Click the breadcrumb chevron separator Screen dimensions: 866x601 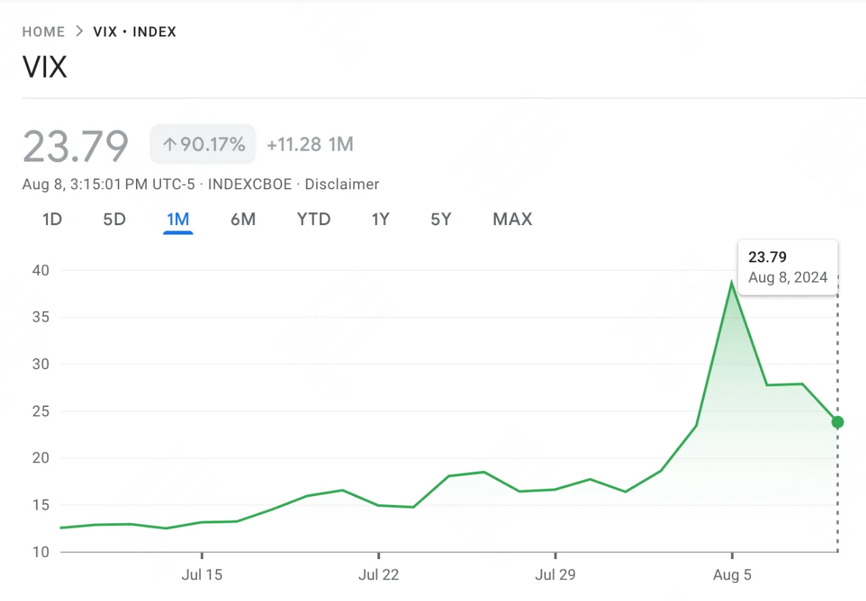(79, 31)
